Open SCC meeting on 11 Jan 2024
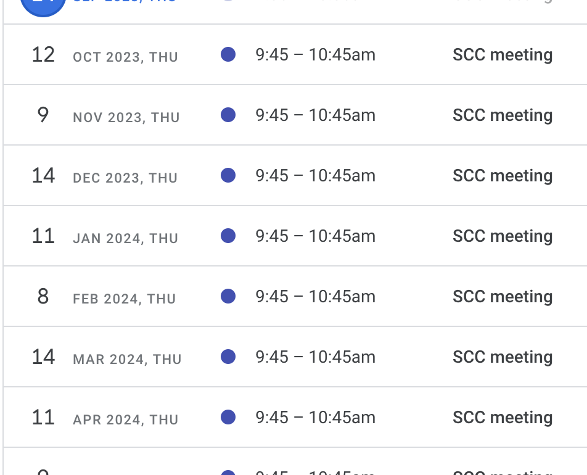The height and width of the screenshot is (475, 587). point(503,236)
